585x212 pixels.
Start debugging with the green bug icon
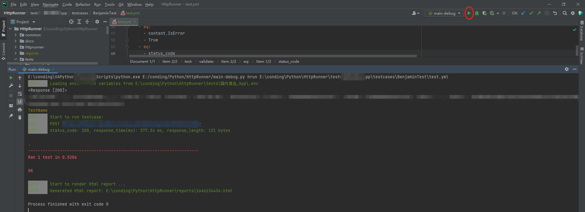[477, 13]
